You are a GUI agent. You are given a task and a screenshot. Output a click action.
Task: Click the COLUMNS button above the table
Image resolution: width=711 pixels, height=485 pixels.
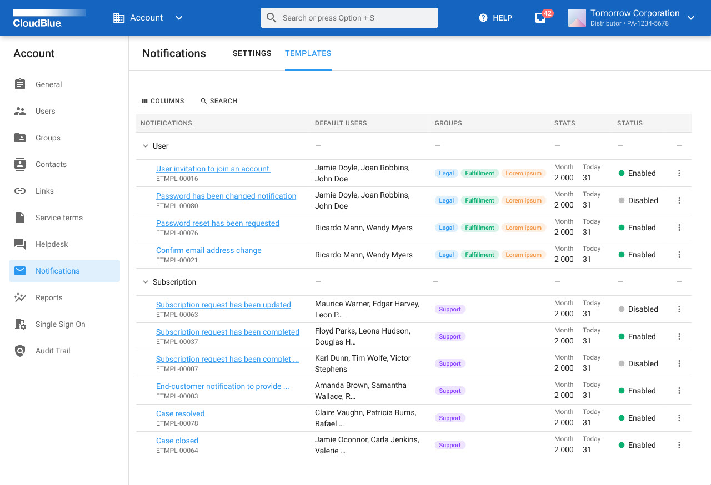[x=163, y=100]
